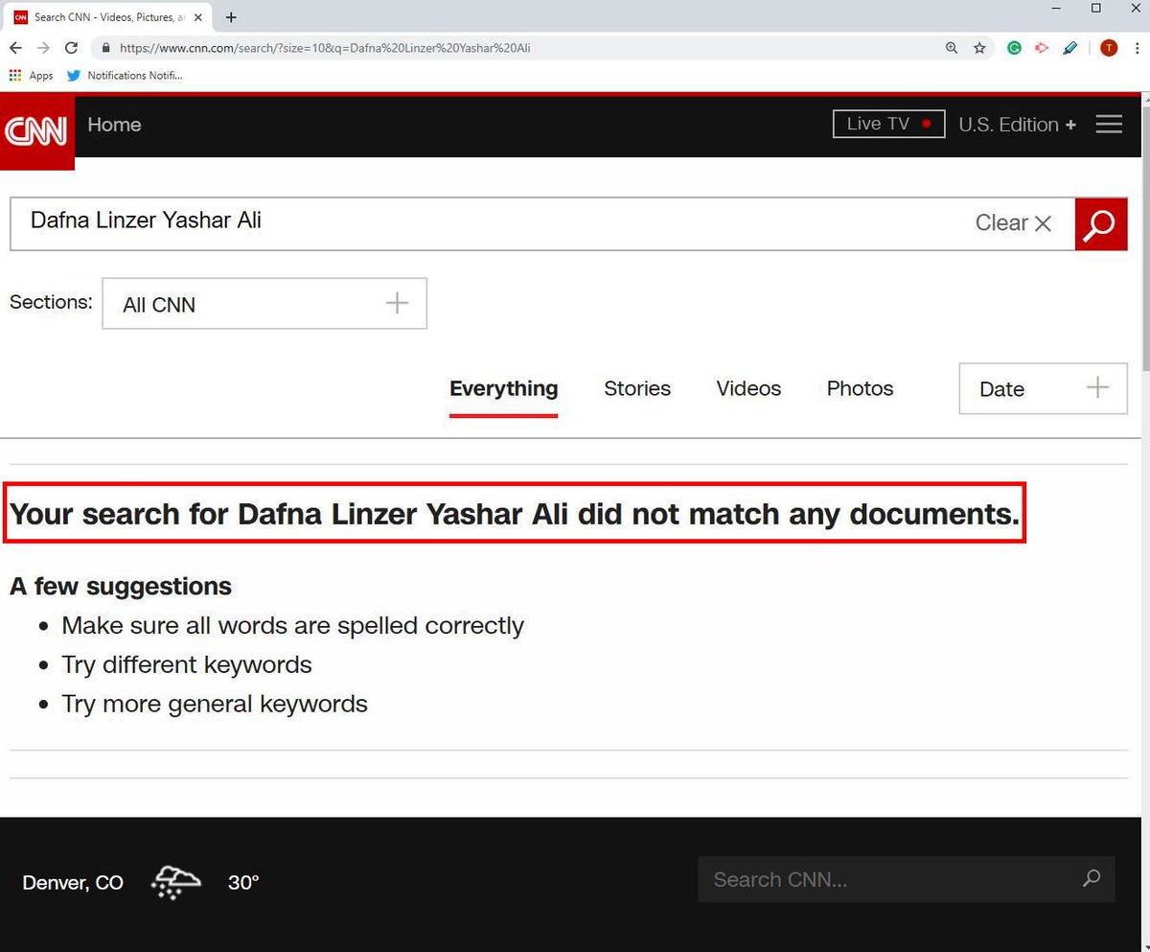Open the zoom magnifier icon in address bar
This screenshot has width=1150, height=952.
pyautogui.click(x=952, y=48)
